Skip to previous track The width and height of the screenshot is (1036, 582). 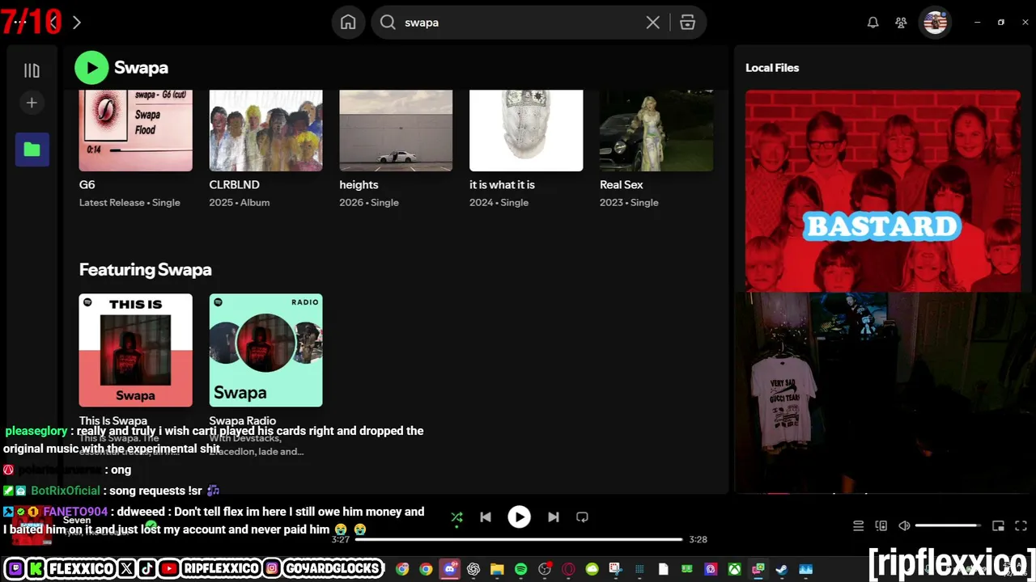tap(486, 517)
